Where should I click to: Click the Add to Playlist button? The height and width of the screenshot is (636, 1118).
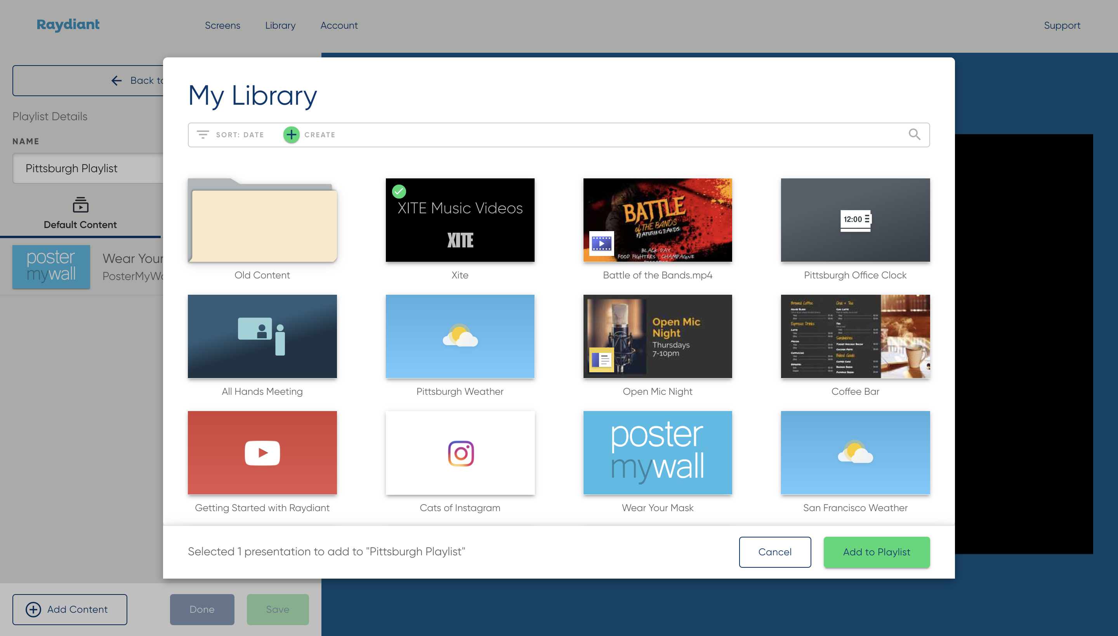pyautogui.click(x=877, y=552)
